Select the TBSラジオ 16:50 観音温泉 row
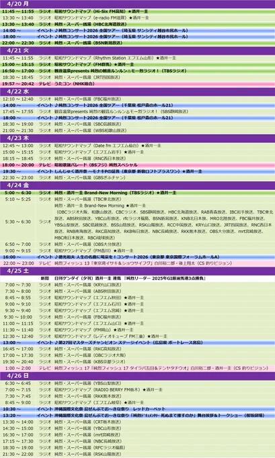Image resolution: width=275 pixels, height=458 pixels. (x=137, y=71)
